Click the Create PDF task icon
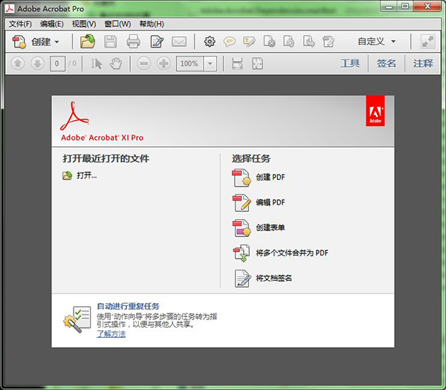Image resolution: width=446 pixels, height=390 pixels. pos(242,178)
